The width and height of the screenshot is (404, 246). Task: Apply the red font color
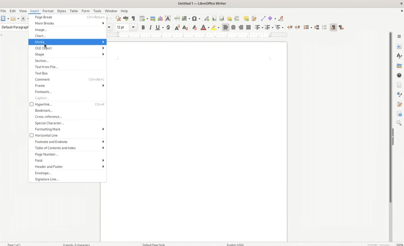point(203,27)
